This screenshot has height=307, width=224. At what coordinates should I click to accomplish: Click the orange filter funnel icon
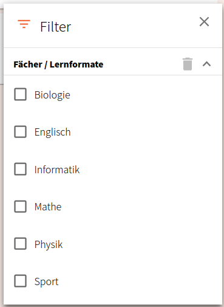24,24
